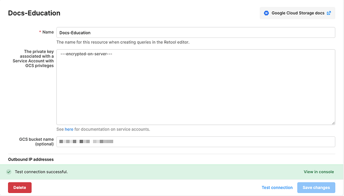Click the Name field helper description text
This screenshot has width=344, height=196.
(123, 42)
